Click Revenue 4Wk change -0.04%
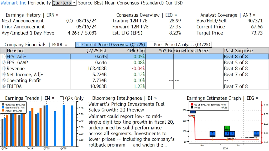 click(138, 69)
